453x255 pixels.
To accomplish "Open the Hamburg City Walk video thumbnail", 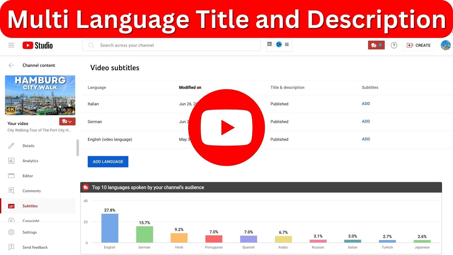I will pos(40,95).
